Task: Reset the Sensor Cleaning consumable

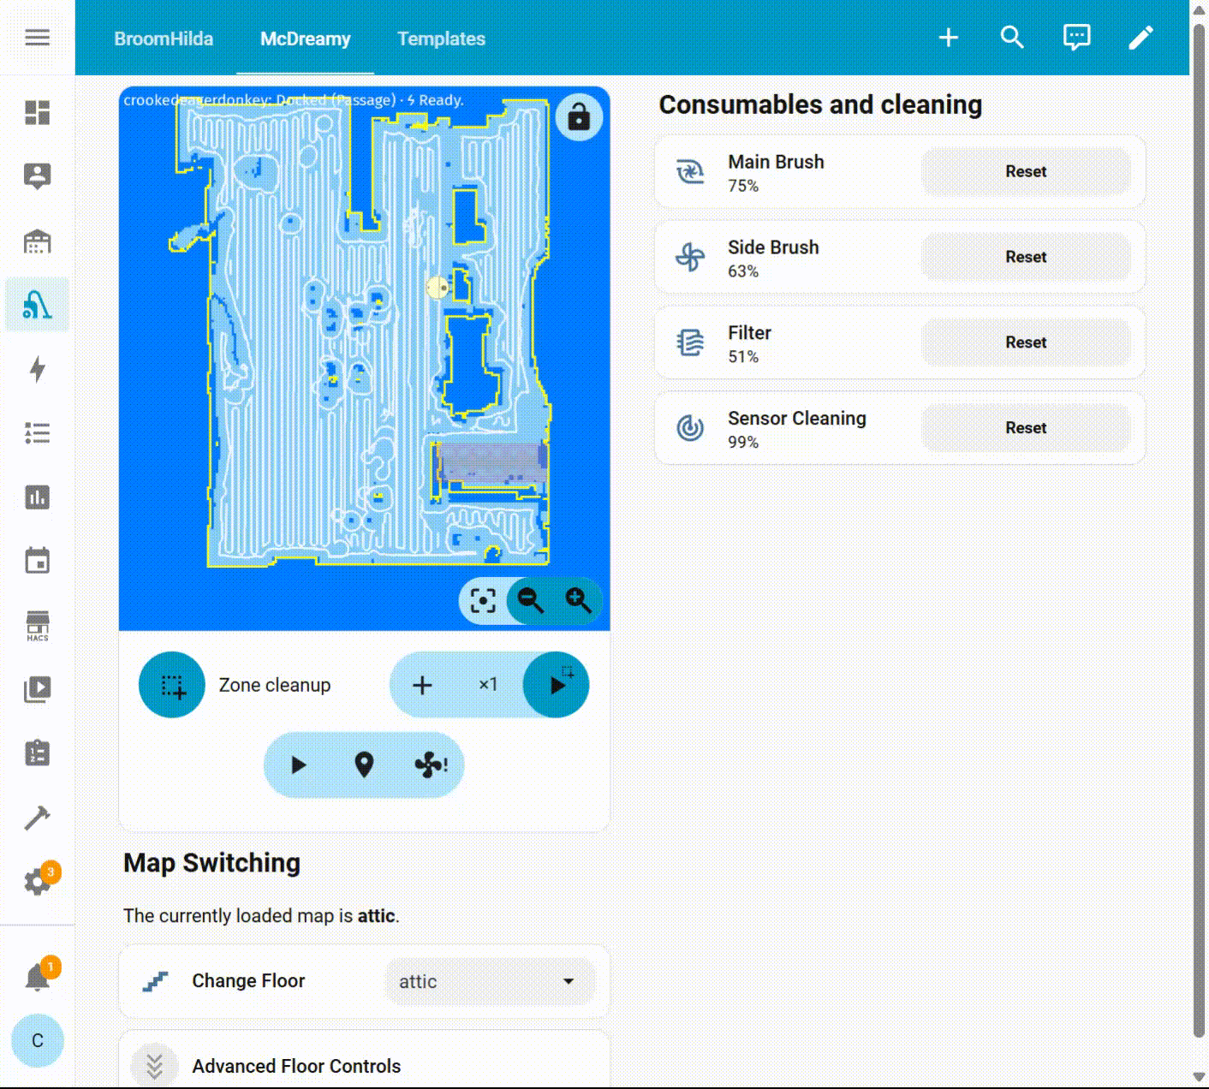Action: click(1026, 428)
